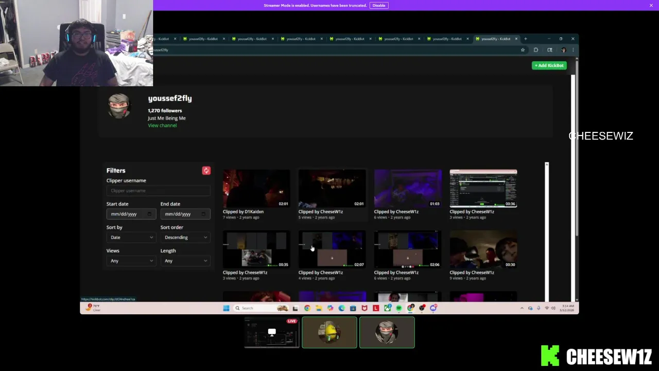Expand the Views Any dropdown
659x371 pixels.
point(131,261)
